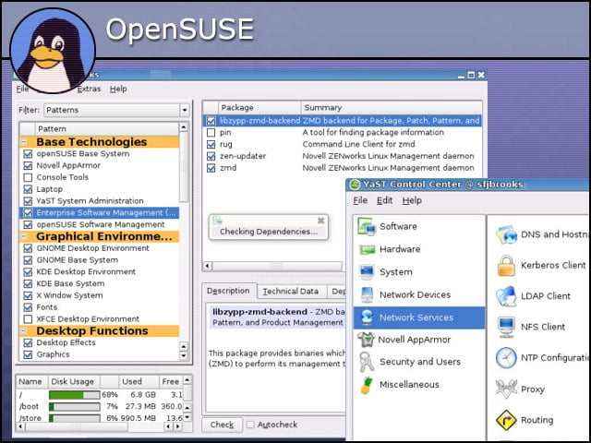Toggle the Novell AppArmor pattern checkbox
Screen dimensions: 591x443
28,166
